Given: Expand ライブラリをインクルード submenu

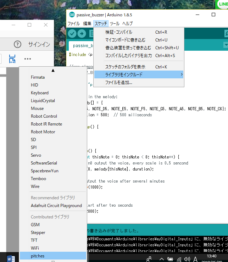Looking at the screenshot, I should [x=139, y=74].
